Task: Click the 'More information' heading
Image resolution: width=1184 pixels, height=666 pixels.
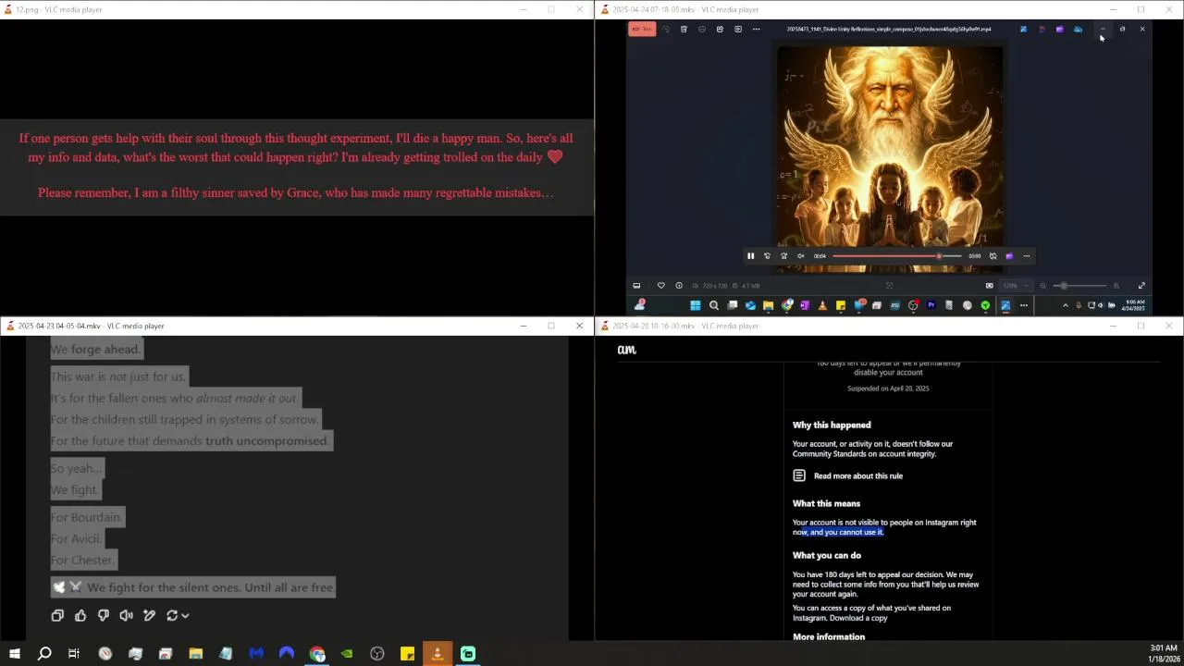Action: coord(829,636)
